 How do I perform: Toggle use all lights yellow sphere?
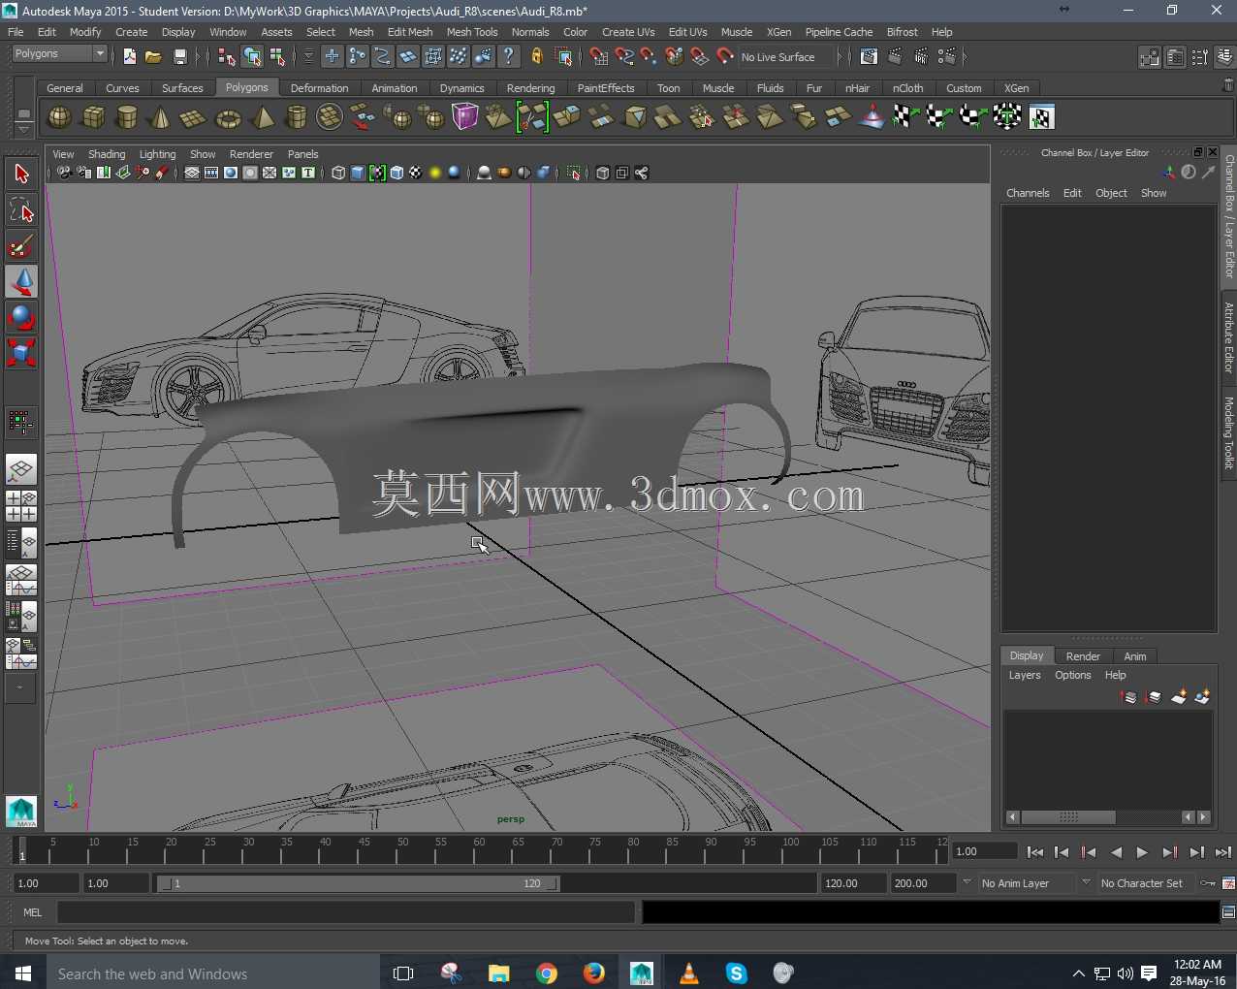tap(435, 174)
